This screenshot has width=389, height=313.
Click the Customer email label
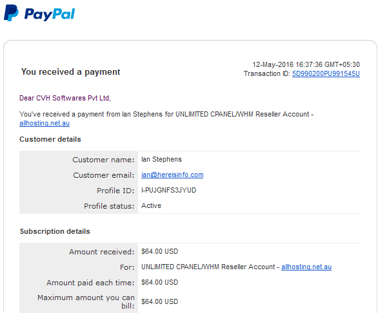[x=103, y=175]
